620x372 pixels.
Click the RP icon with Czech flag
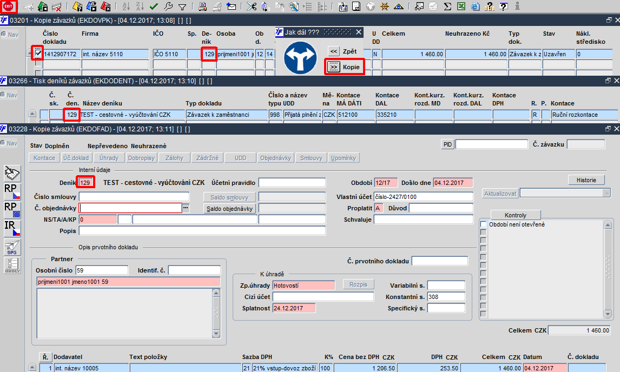12,192
